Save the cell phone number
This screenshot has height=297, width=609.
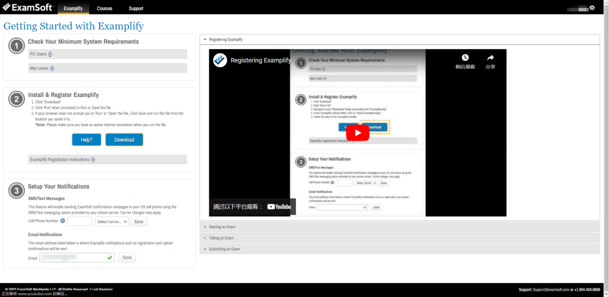(139, 221)
